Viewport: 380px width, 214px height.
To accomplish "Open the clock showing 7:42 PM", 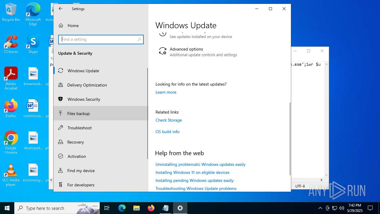I will pyautogui.click(x=355, y=208).
